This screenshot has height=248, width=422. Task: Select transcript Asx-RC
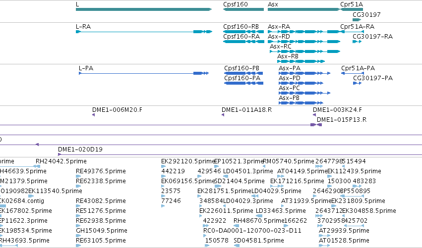click(x=305, y=51)
